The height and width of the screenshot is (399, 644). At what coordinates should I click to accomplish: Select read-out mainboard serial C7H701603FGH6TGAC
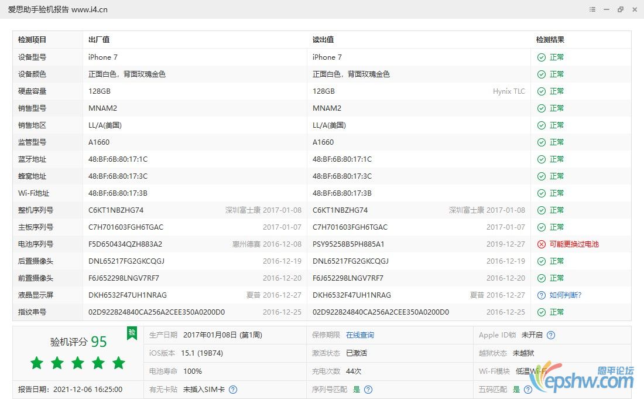(350, 227)
